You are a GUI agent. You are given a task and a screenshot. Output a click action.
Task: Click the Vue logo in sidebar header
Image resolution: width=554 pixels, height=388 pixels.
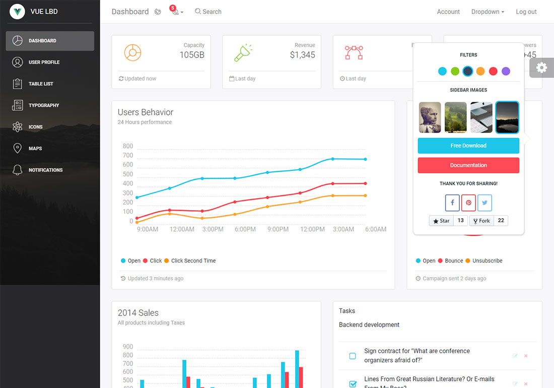pyautogui.click(x=18, y=12)
